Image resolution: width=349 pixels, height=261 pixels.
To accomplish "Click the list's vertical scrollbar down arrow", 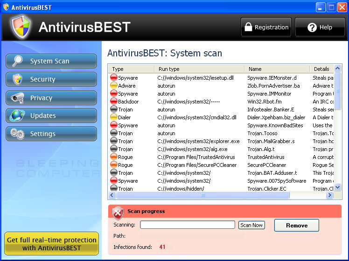I will coord(338,188).
